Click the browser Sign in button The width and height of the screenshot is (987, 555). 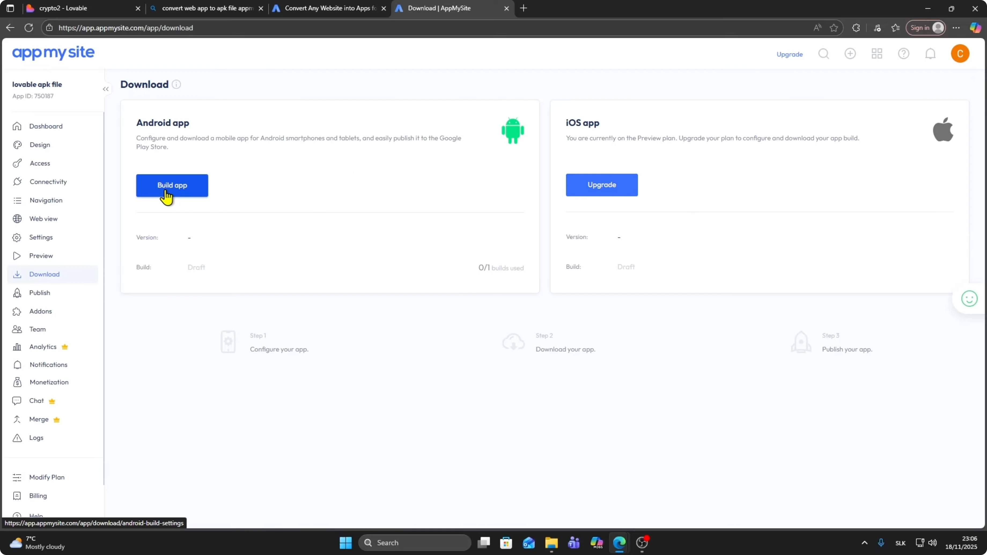(926, 28)
